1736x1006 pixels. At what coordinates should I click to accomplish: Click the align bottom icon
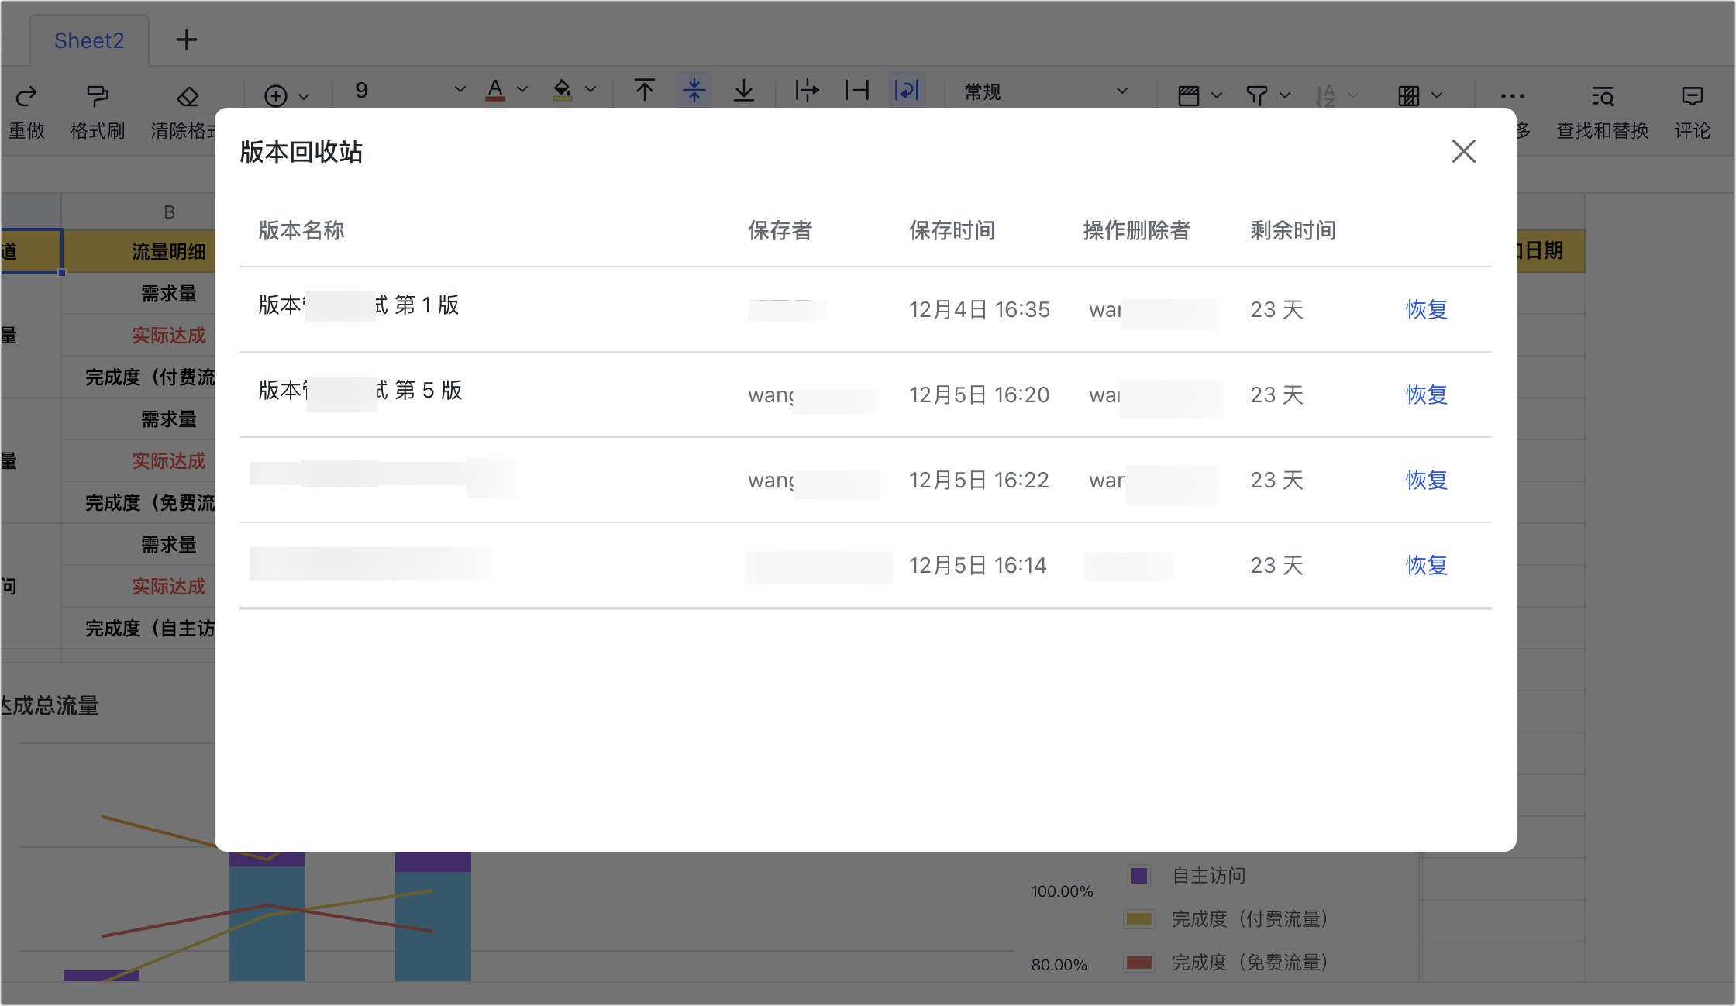pyautogui.click(x=743, y=91)
